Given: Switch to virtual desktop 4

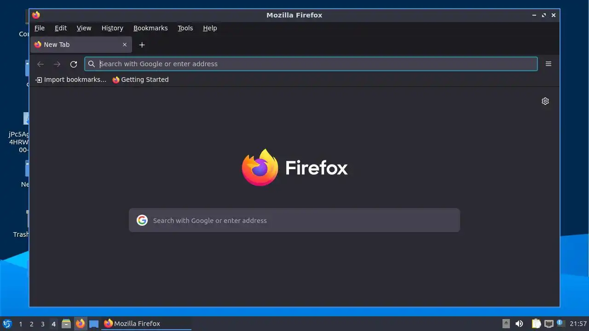Looking at the screenshot, I should (x=53, y=324).
